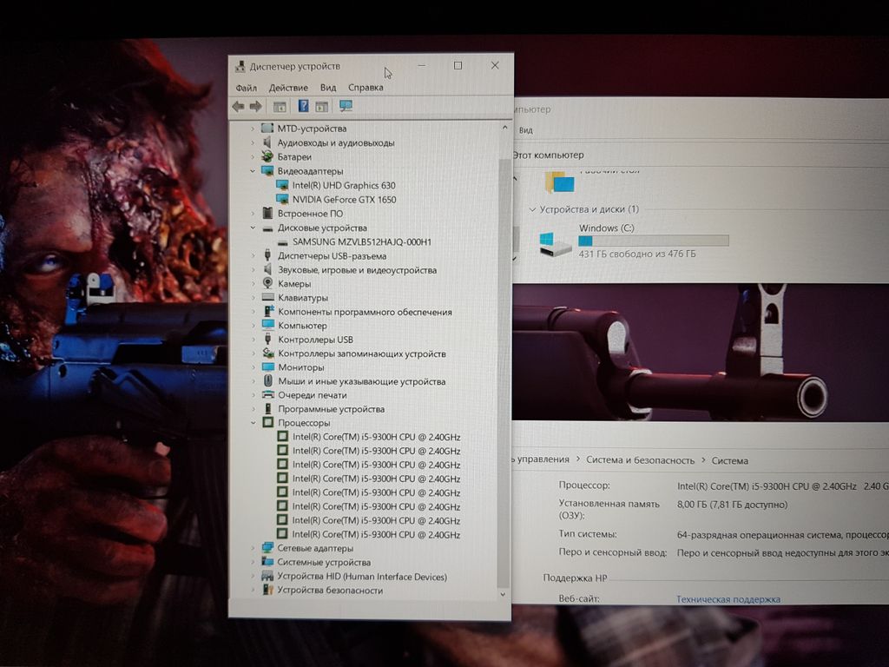Expand Аудиовходы и аудиовыходы category

tap(253, 143)
